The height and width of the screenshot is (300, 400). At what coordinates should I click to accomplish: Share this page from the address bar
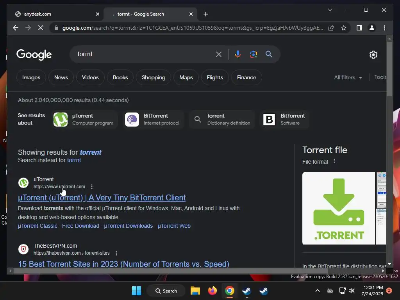[331, 28]
